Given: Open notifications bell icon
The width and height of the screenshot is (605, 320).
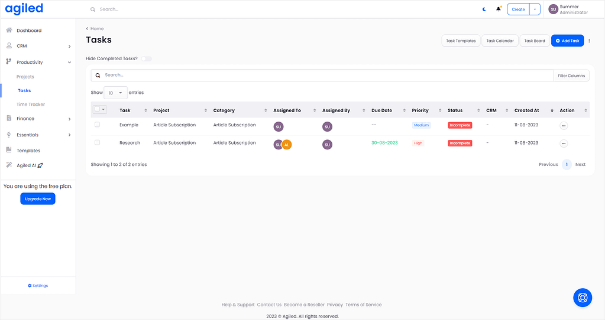Looking at the screenshot, I should 499,9.
